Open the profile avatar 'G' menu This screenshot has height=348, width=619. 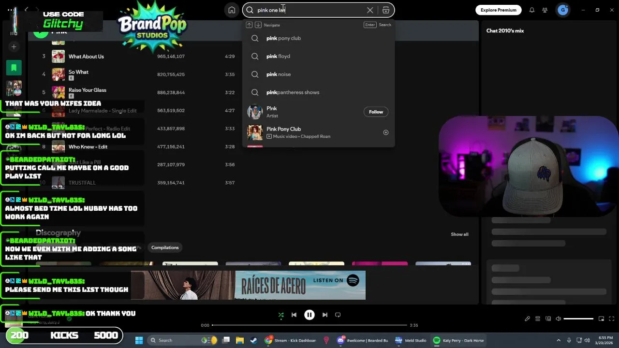[562, 10]
